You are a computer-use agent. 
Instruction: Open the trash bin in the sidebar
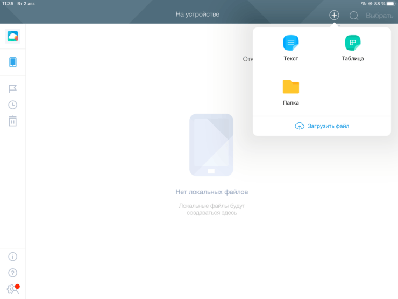[12, 121]
